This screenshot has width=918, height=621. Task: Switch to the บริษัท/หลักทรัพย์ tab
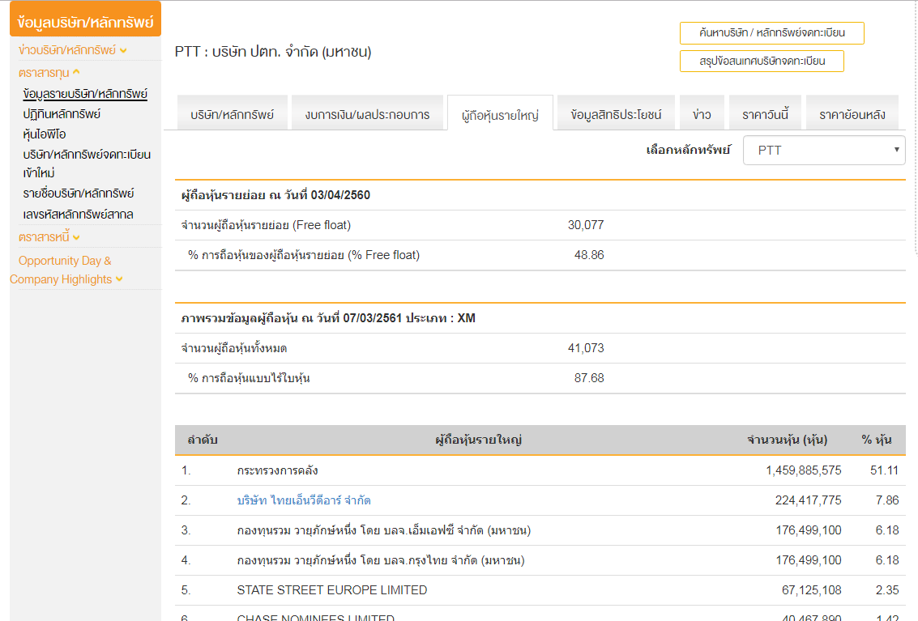232,114
